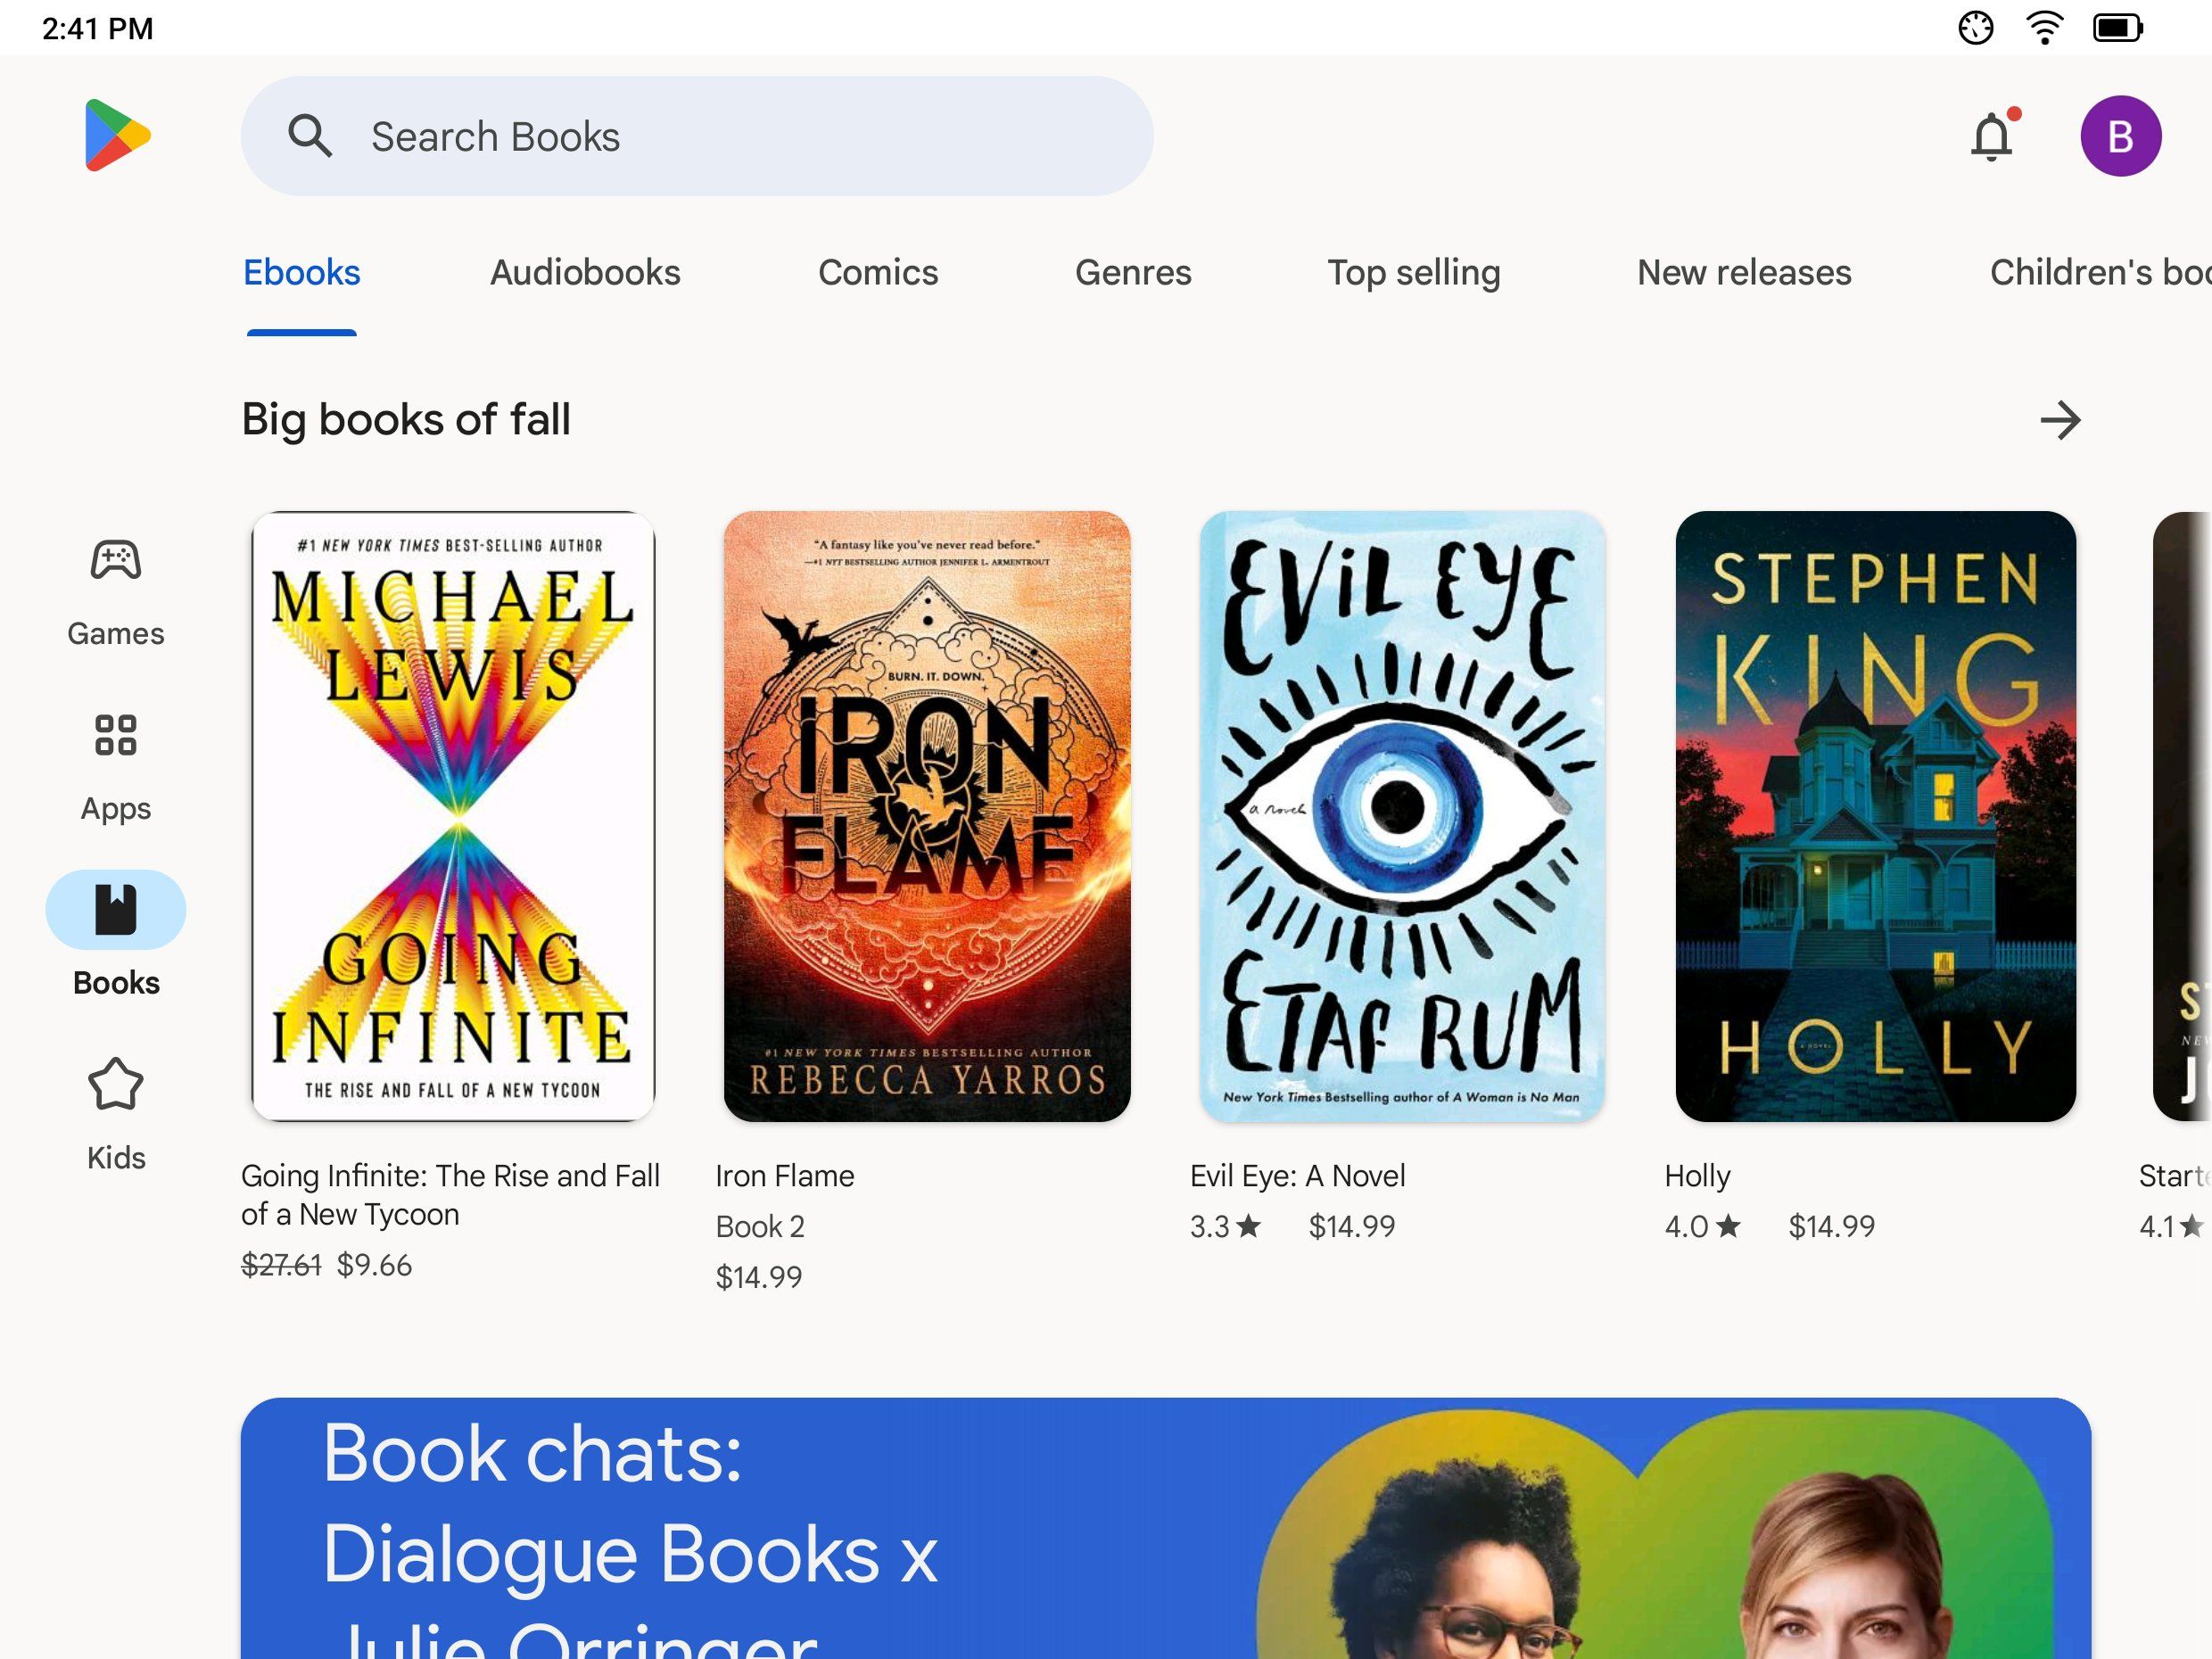This screenshot has height=1659, width=2212.
Task: Select the Apps sidebar icon
Action: coord(115,737)
